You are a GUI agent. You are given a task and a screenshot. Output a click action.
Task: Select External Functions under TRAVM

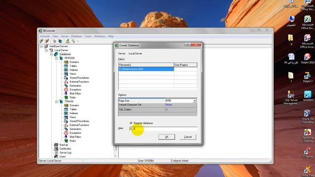coord(79,125)
